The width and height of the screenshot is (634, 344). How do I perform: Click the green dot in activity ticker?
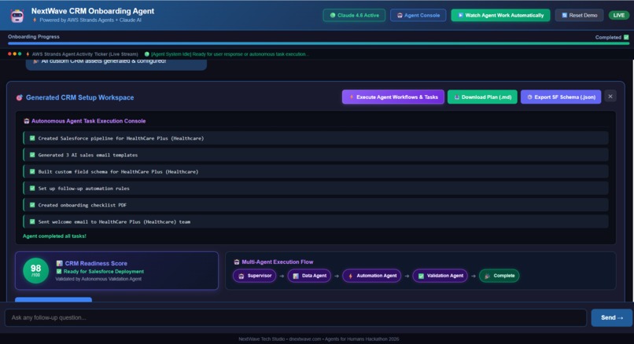click(20, 53)
